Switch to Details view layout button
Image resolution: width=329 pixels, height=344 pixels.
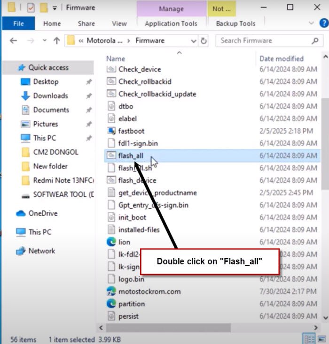(x=309, y=339)
